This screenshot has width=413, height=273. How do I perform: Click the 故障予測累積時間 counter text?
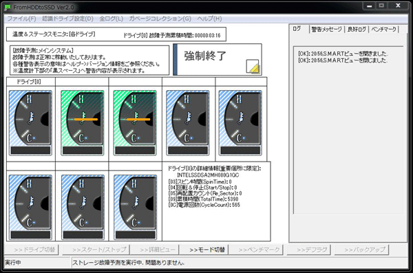click(171, 36)
